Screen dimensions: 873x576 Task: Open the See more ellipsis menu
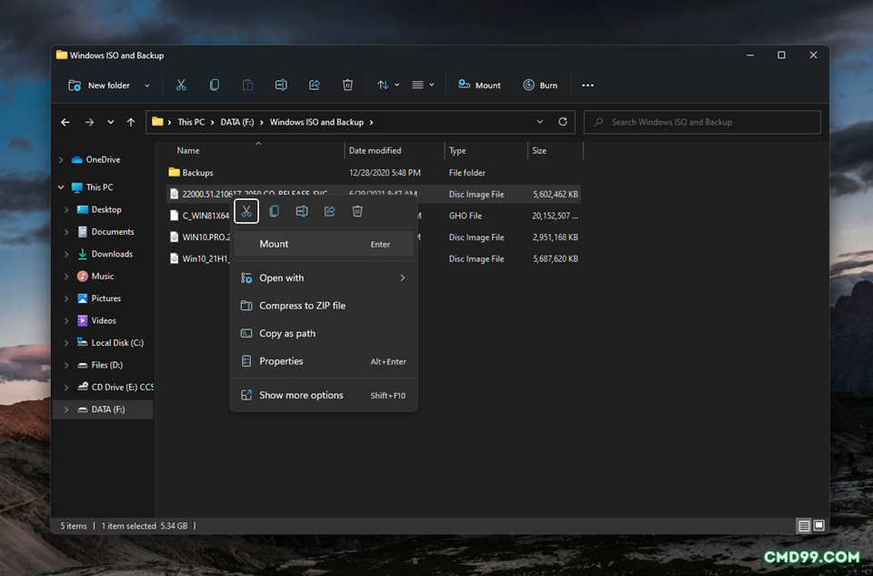(x=588, y=86)
